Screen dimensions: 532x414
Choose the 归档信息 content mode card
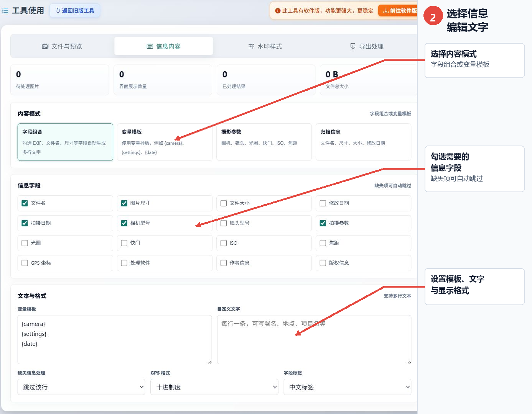(363, 142)
